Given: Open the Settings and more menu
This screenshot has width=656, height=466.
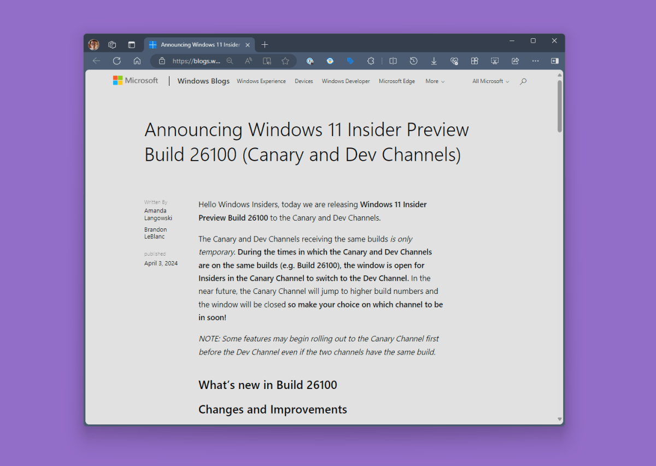Looking at the screenshot, I should click(x=535, y=61).
